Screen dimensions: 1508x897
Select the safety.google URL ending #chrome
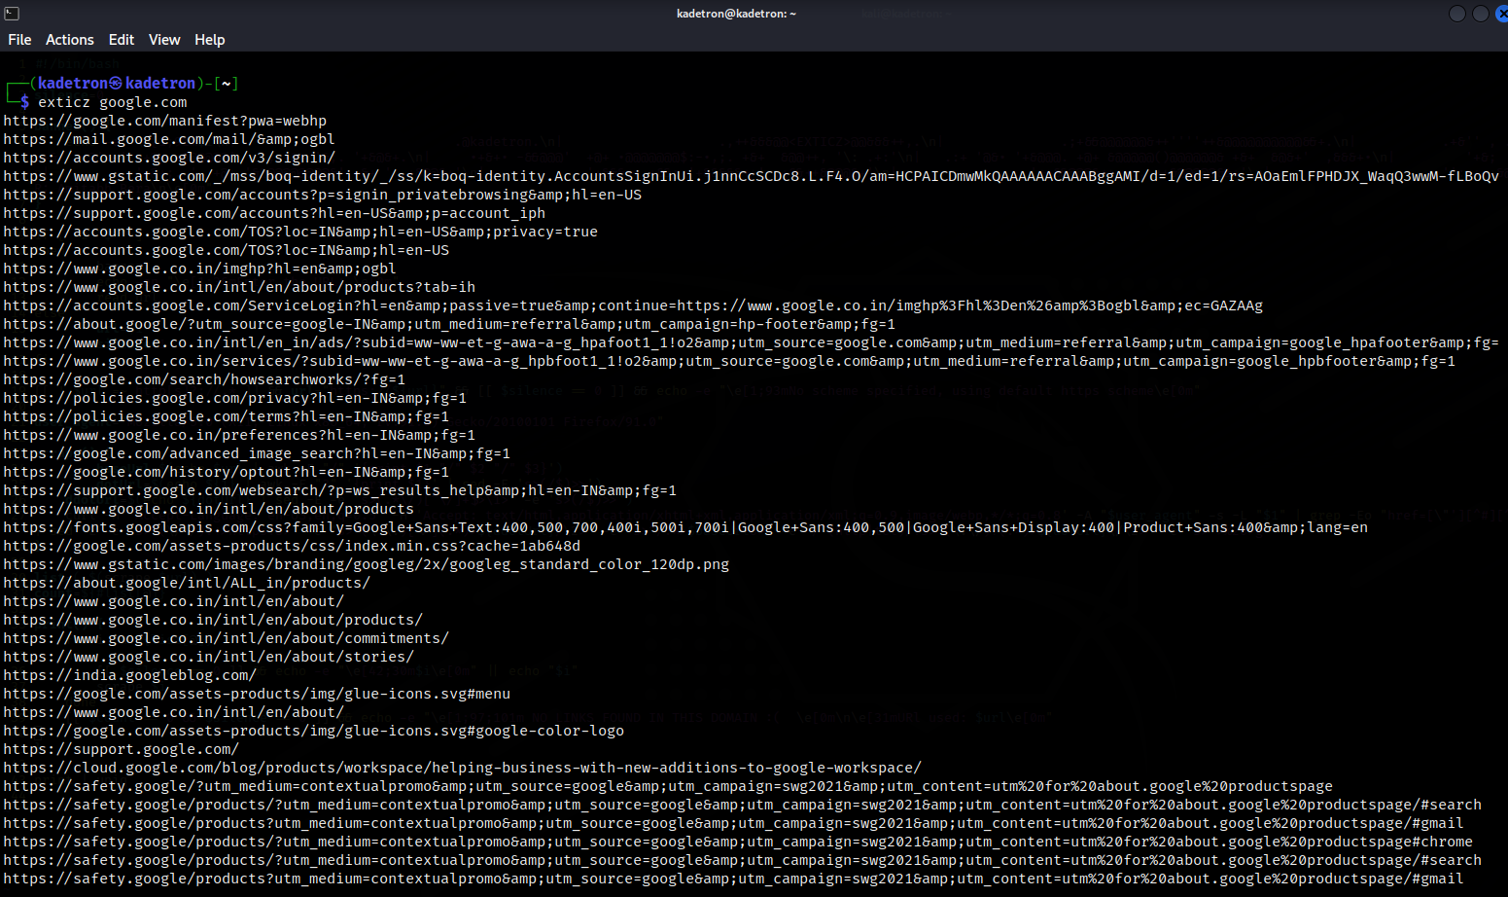tap(738, 842)
